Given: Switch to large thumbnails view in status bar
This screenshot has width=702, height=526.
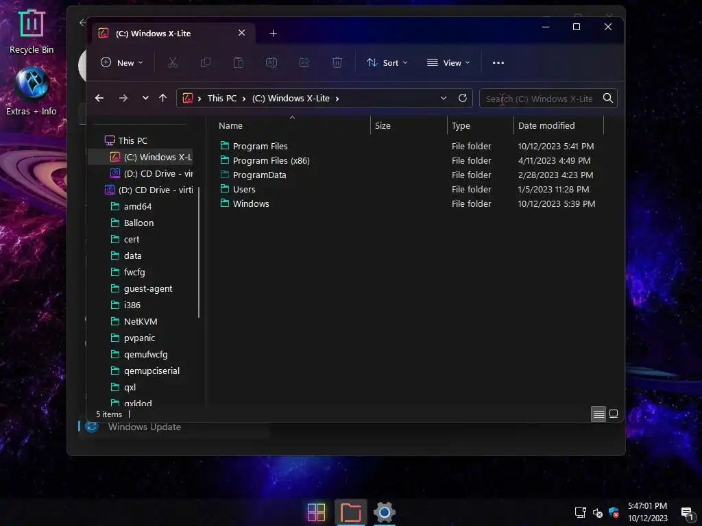Looking at the screenshot, I should point(614,414).
